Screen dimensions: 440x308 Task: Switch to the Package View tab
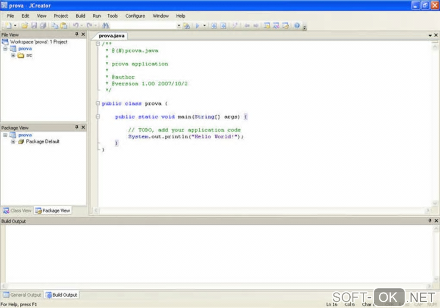[x=53, y=211]
